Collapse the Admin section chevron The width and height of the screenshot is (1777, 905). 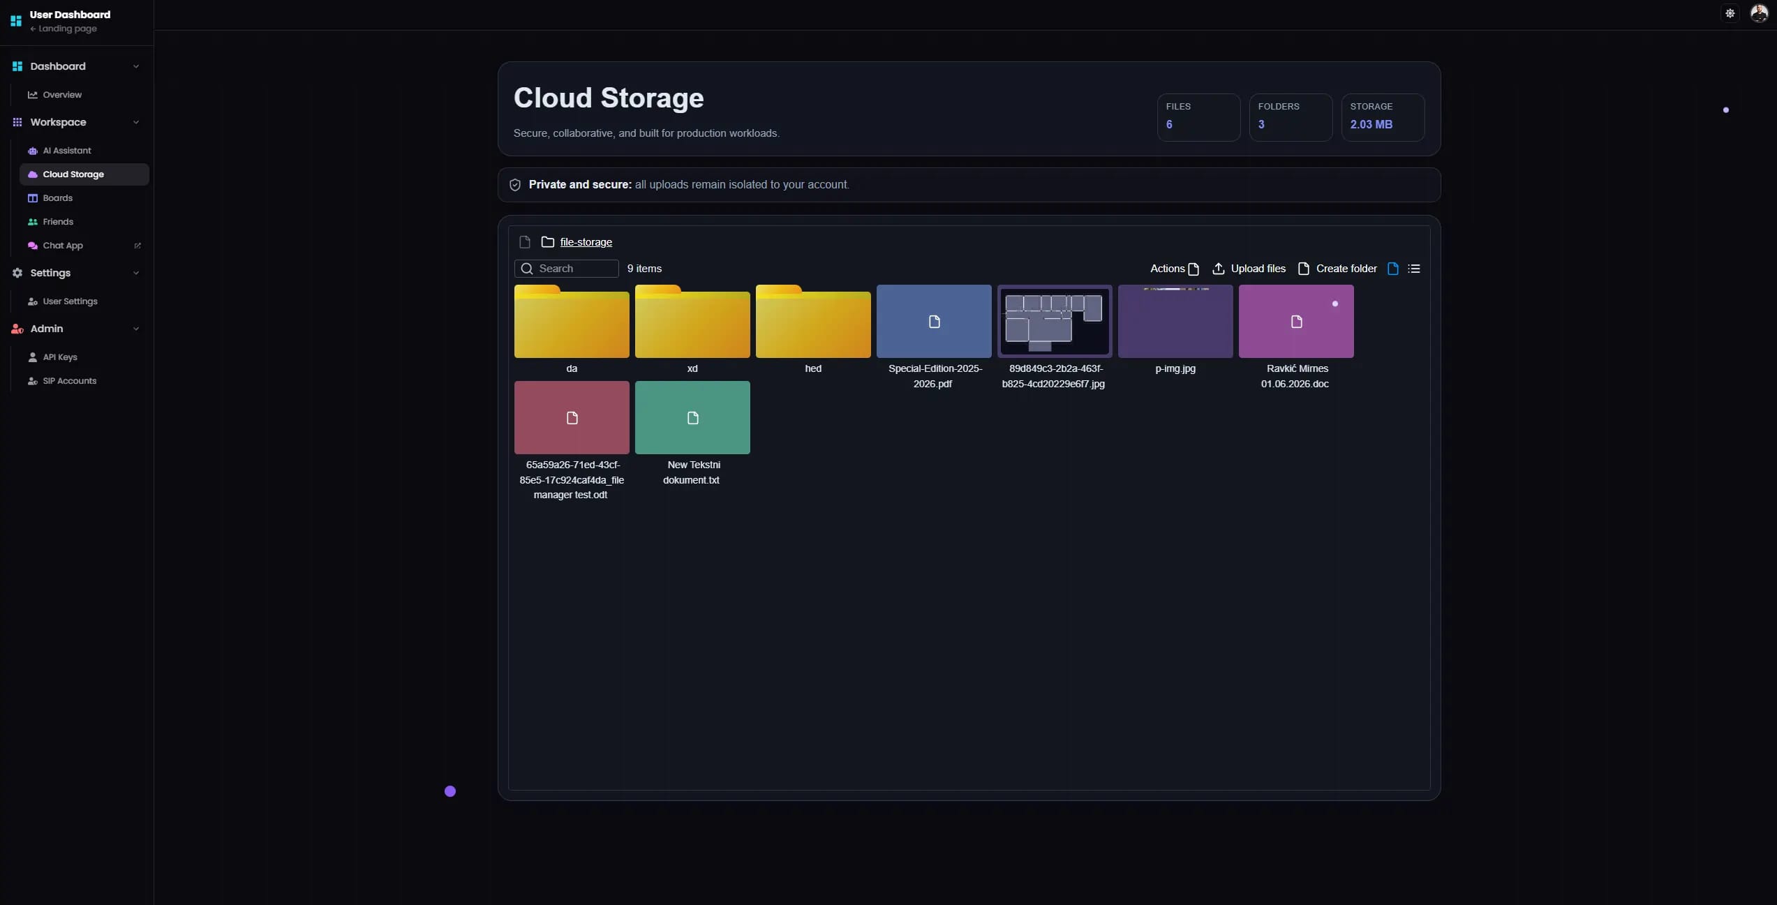point(136,329)
